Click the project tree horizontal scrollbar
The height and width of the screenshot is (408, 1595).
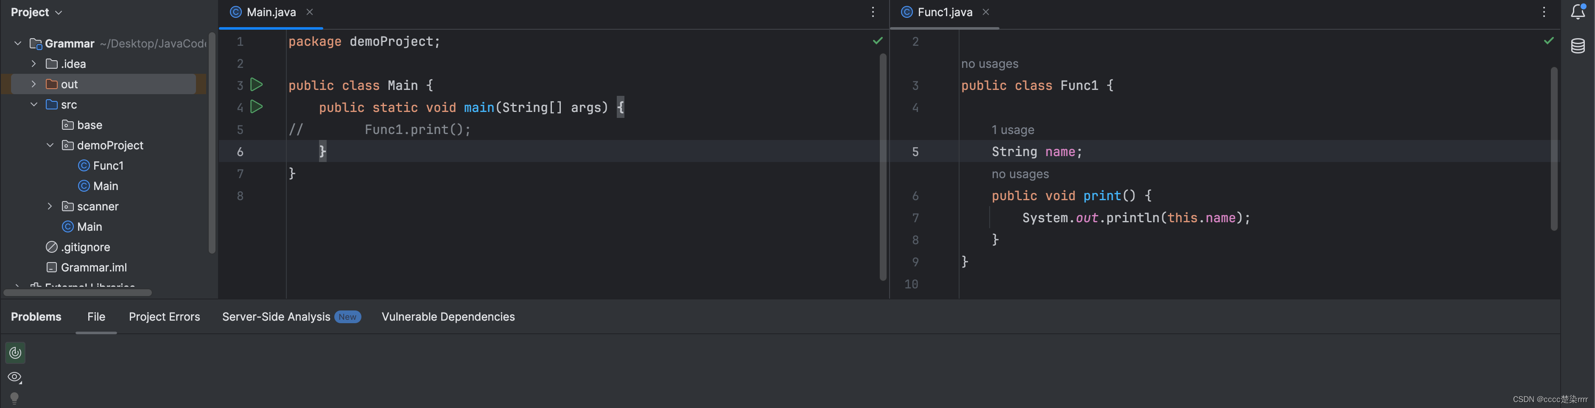(x=77, y=293)
